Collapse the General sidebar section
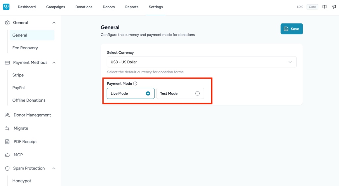Image resolution: width=339 pixels, height=186 pixels. point(54,23)
